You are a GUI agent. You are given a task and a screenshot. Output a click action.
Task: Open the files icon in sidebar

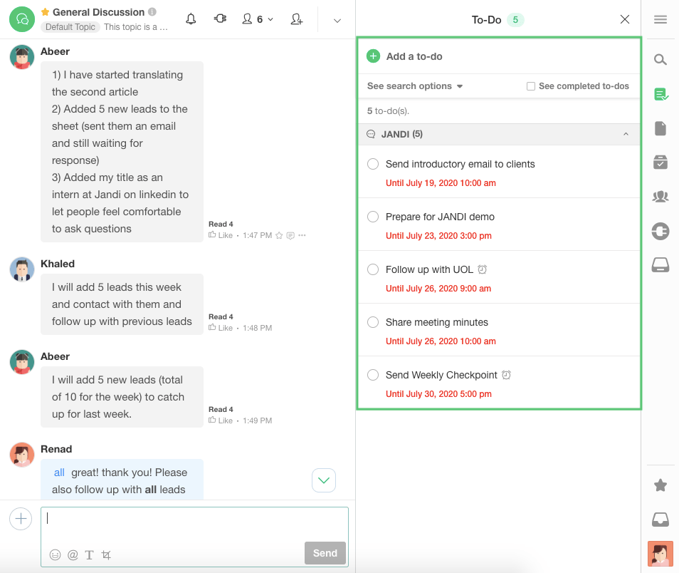coord(660,128)
